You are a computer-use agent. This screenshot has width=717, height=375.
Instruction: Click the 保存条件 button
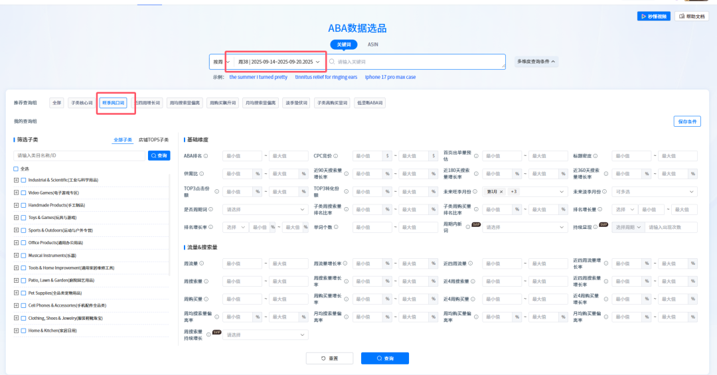coord(687,121)
